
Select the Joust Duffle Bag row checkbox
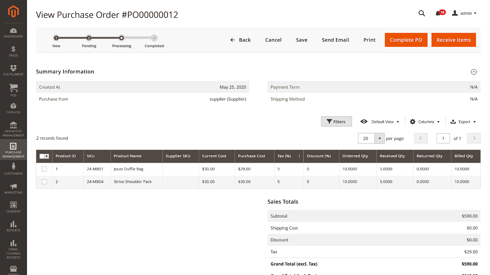44,169
